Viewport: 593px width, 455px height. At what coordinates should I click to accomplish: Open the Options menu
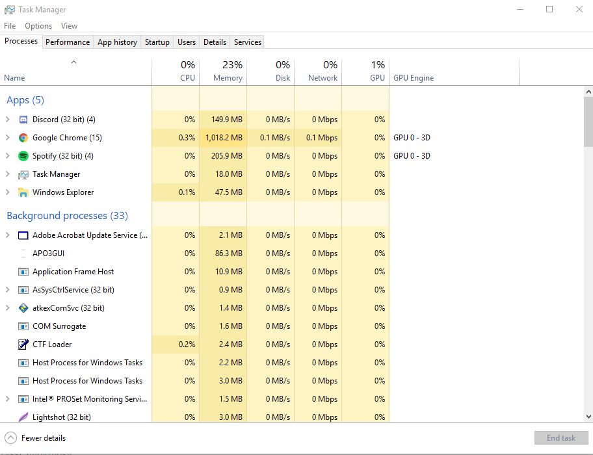38,26
